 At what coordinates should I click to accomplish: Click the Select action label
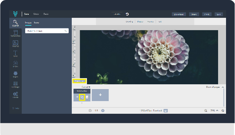click(82, 91)
